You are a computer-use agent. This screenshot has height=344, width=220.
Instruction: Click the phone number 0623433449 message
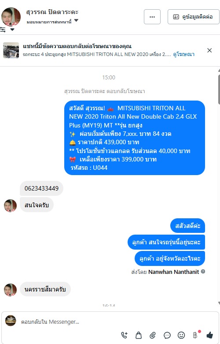tap(42, 188)
